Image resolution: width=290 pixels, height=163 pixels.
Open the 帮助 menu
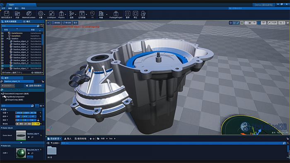click(23, 8)
